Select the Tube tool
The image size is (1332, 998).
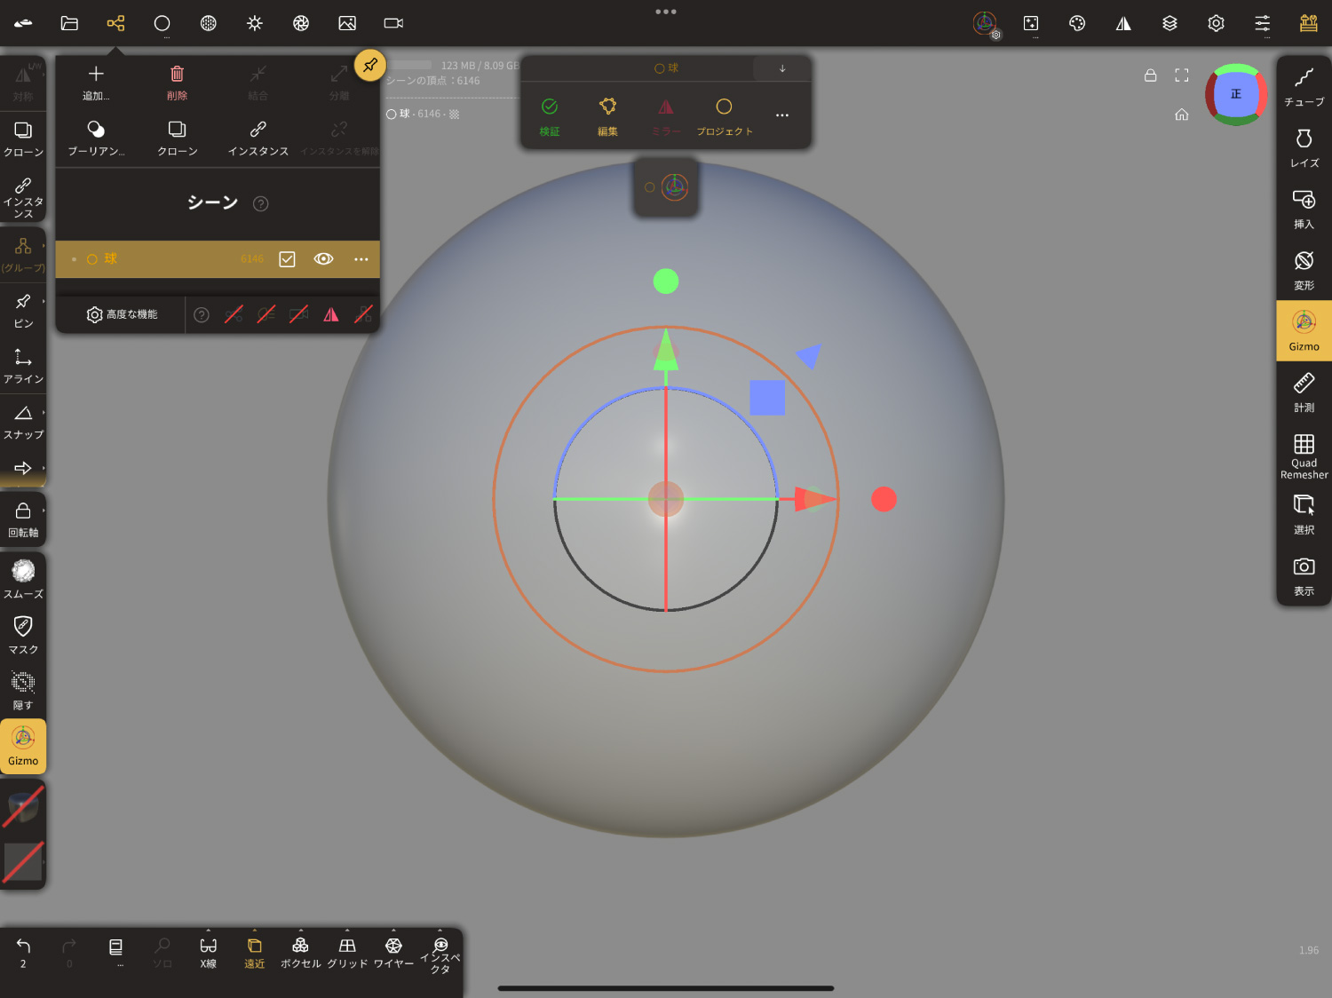(1303, 86)
